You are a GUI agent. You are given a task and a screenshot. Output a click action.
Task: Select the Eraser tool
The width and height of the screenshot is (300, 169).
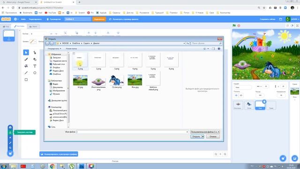pyautogui.click(x=35, y=59)
